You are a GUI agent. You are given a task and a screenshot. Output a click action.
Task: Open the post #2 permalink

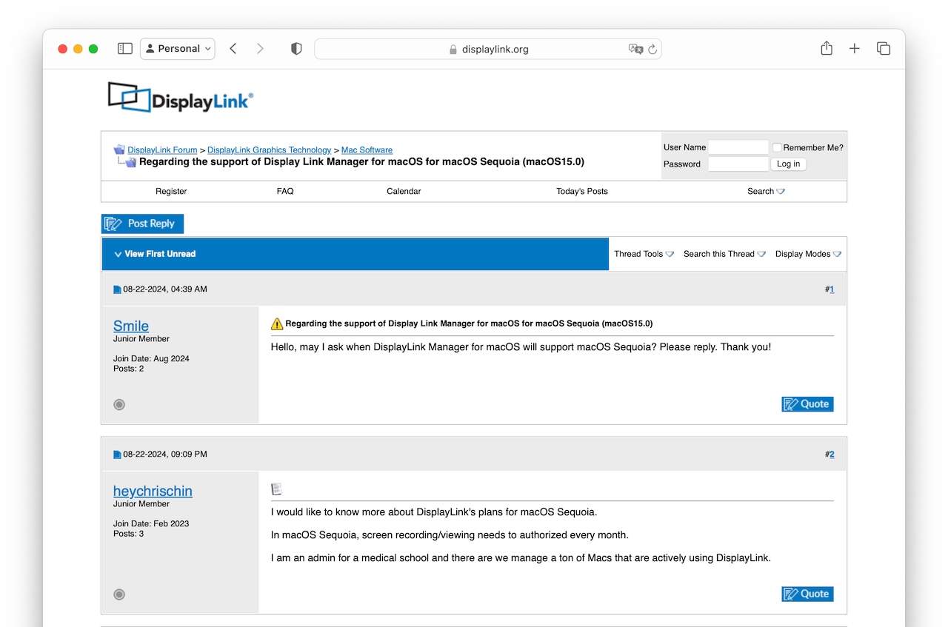[x=831, y=455]
